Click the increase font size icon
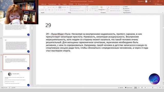Image resolution: width=164 pixels, height=92 pixels. [49, 7]
